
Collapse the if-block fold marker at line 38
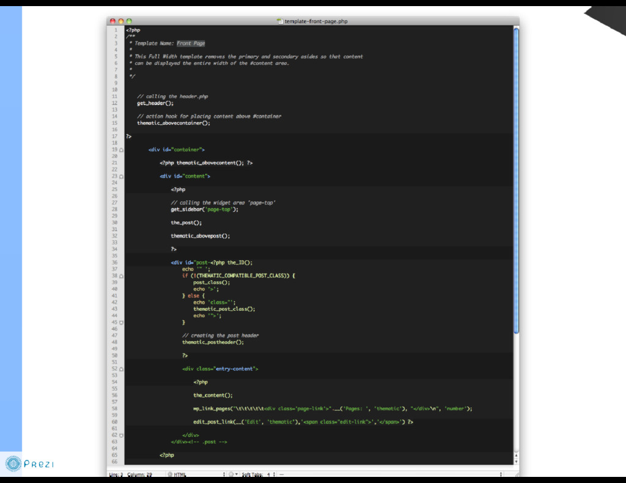tap(122, 276)
